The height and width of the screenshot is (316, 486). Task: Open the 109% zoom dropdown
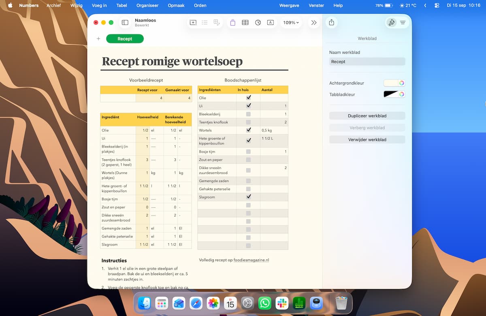291,23
